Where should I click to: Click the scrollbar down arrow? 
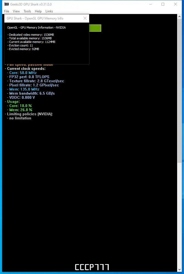pos(179,269)
